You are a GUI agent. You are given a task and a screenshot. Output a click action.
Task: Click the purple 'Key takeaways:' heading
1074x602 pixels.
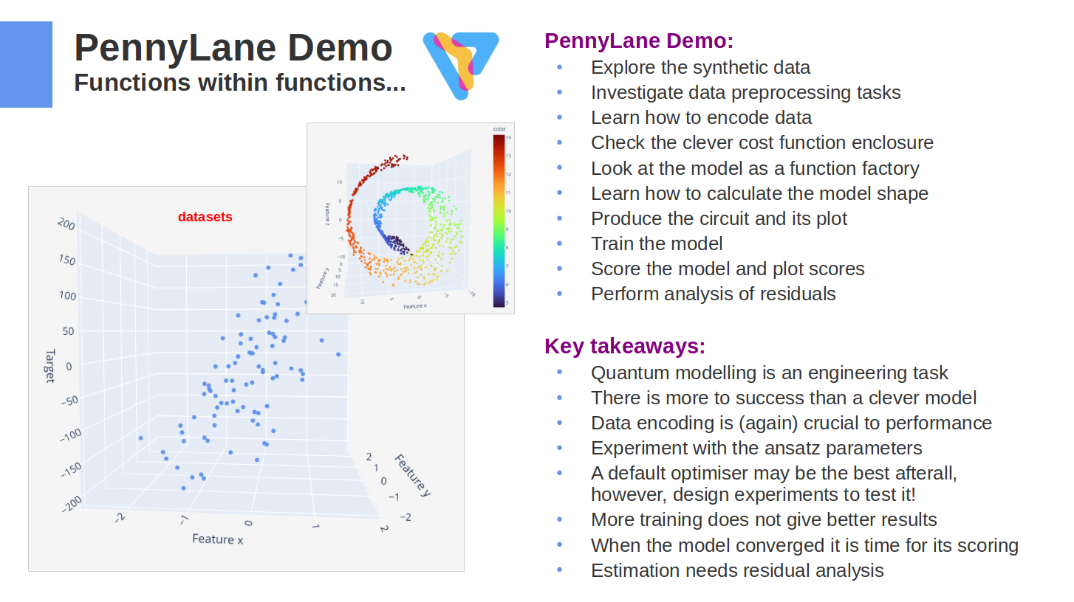tap(624, 346)
